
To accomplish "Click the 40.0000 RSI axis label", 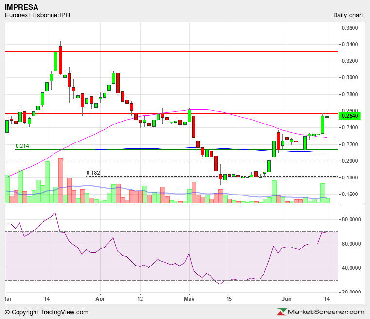I will pyautogui.click(x=352, y=268).
